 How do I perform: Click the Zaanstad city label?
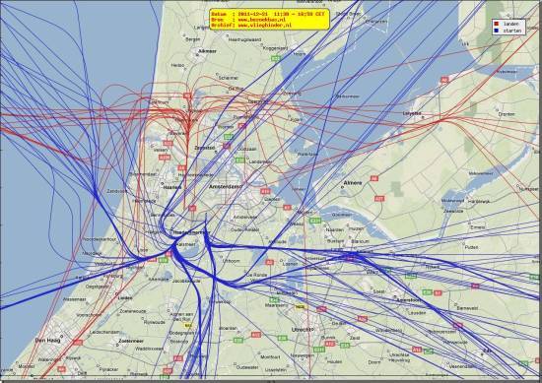pos(205,148)
